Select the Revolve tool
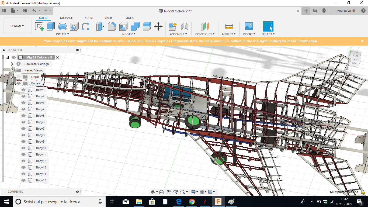The width and height of the screenshot is (368, 207). point(63,26)
